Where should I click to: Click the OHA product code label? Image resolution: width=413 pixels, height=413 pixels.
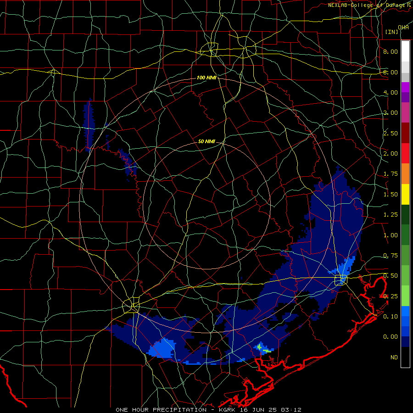point(403,28)
